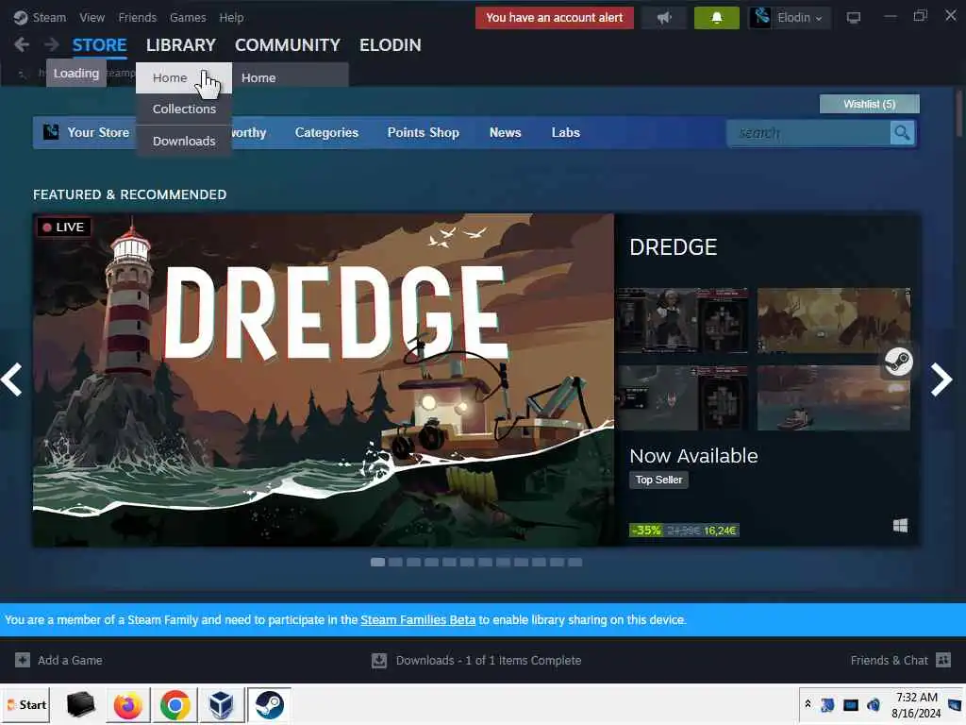Click the second Home tooltip label
This screenshot has width=966, height=725.
[x=258, y=78]
